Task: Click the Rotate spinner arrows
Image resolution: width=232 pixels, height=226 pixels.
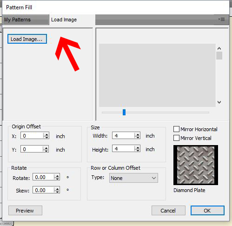Action: 57,177
